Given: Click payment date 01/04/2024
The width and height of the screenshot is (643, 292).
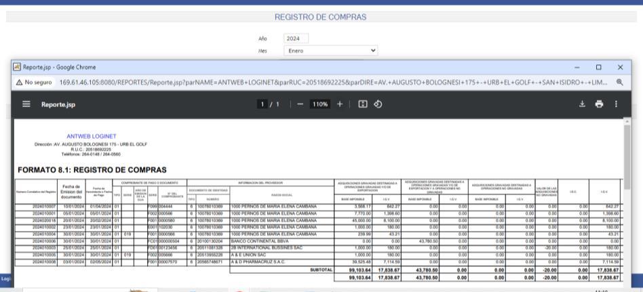Looking at the screenshot, I should coord(100,207).
